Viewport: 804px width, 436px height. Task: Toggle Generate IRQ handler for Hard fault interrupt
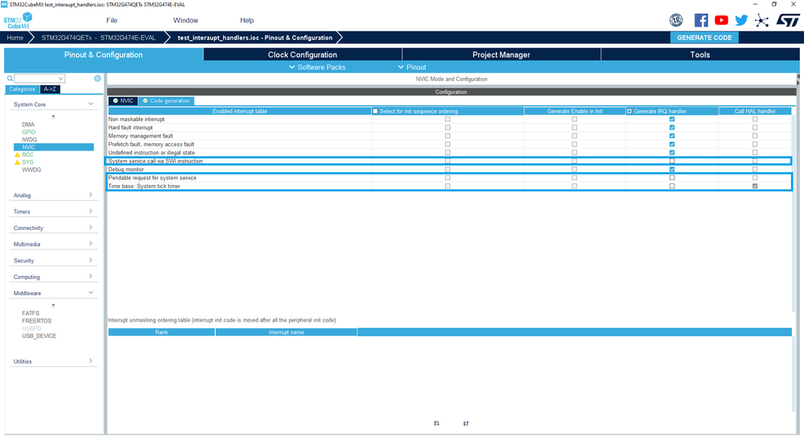tap(672, 128)
